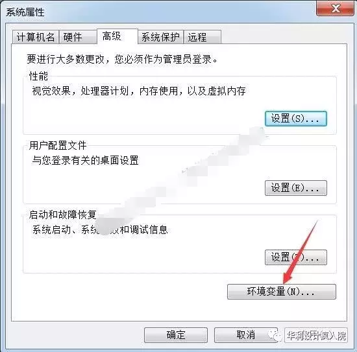Confirm with the 确定 button
This screenshot has width=357, height=352.
coord(176,335)
